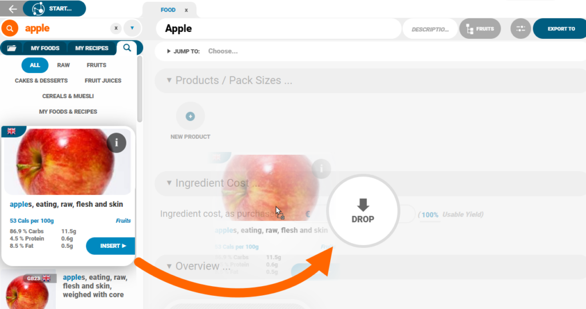Open the folder icon tab
This screenshot has height=309, width=586.
(x=11, y=48)
